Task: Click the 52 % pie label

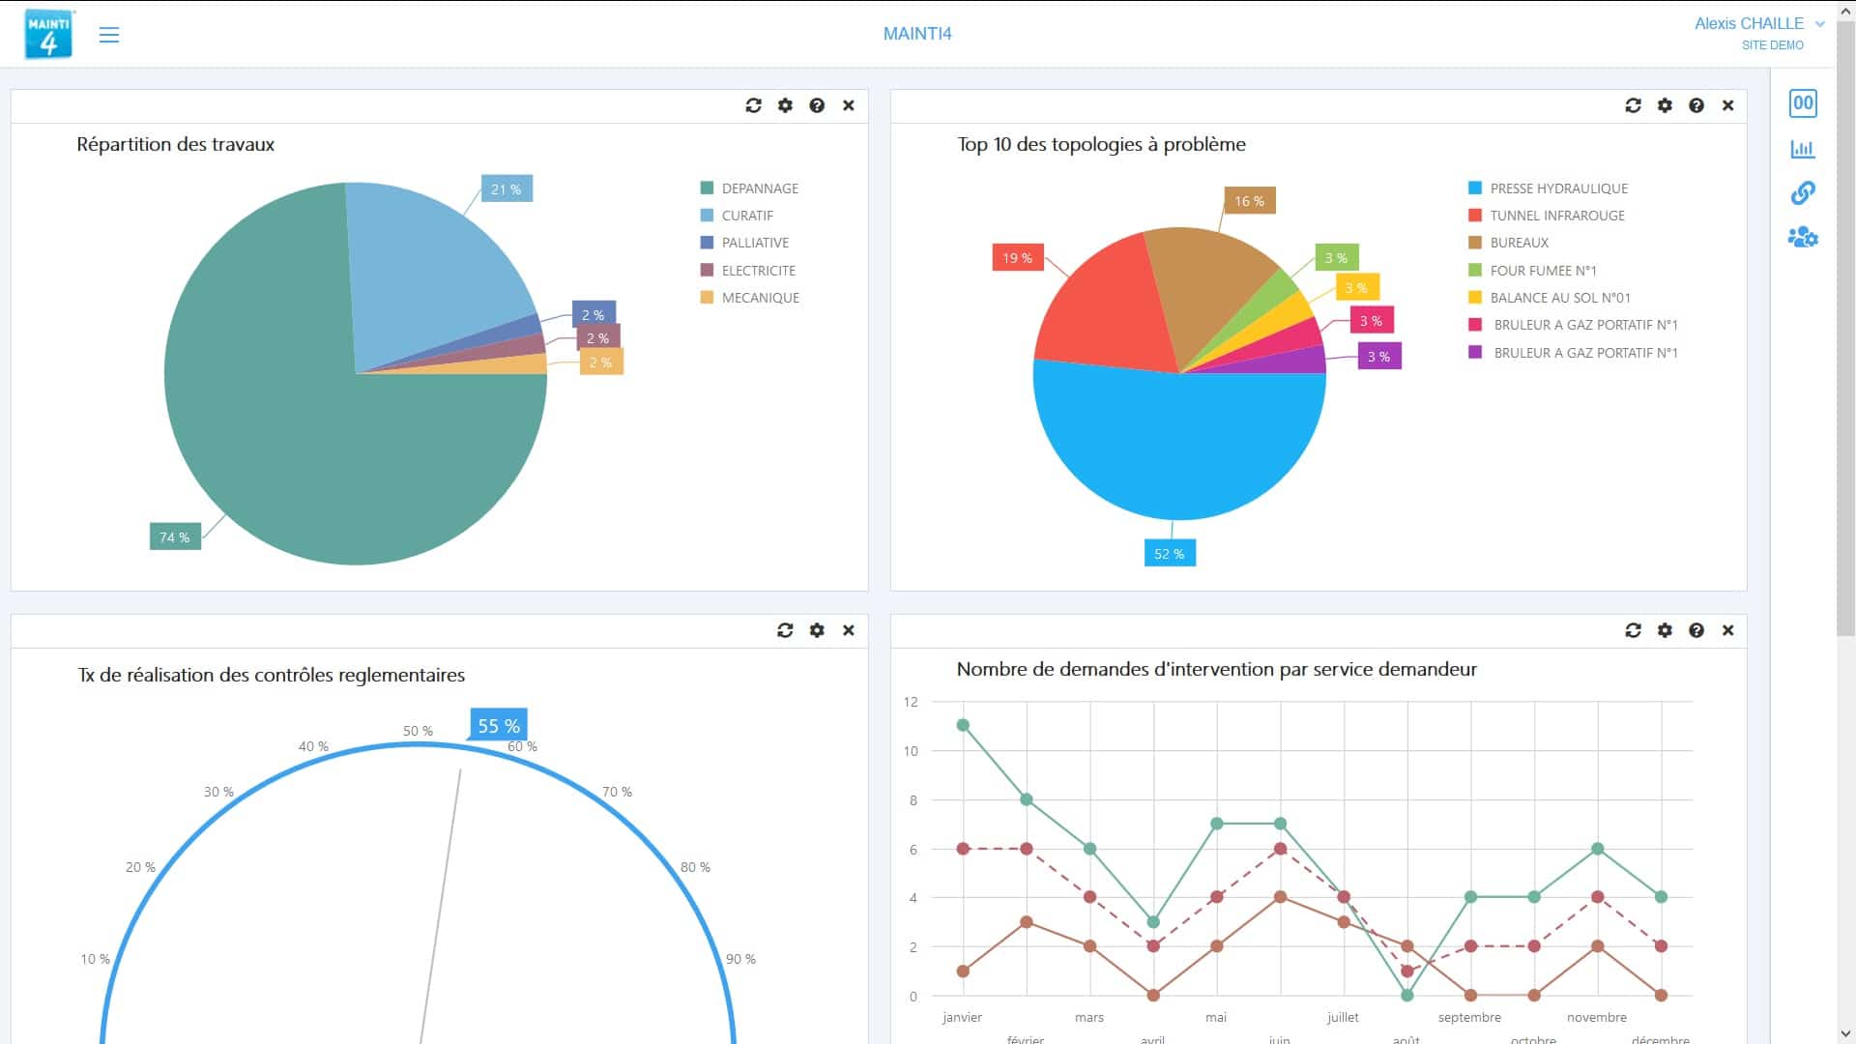Action: [x=1170, y=553]
